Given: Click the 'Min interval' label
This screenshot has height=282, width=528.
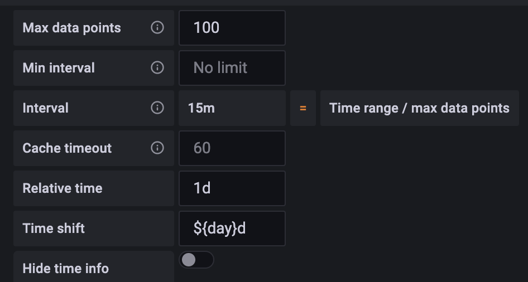Looking at the screenshot, I should (59, 68).
